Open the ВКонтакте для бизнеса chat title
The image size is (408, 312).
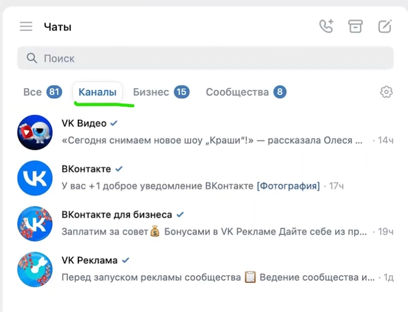[x=117, y=215]
